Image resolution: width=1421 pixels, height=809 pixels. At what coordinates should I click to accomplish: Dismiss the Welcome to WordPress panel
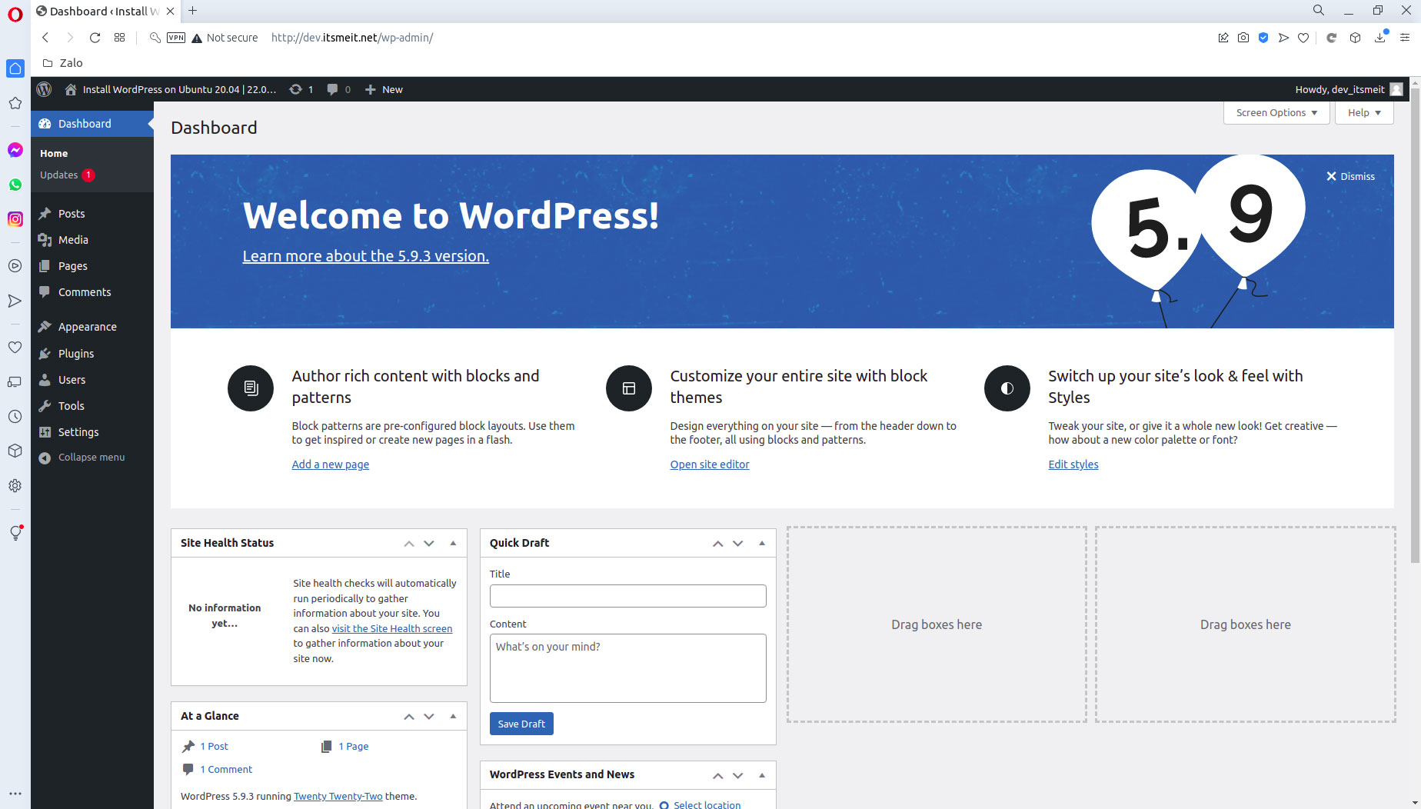tap(1350, 176)
